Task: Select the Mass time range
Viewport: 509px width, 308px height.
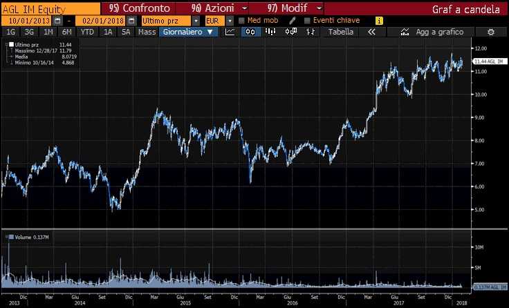Action: (147, 32)
